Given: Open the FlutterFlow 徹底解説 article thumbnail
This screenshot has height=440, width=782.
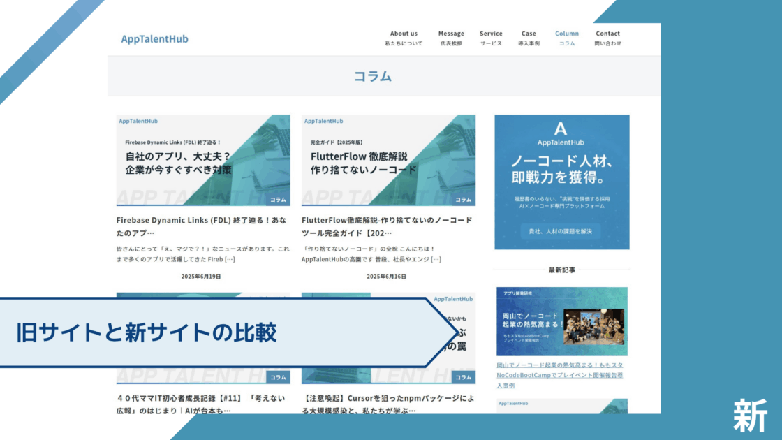Looking at the screenshot, I should pyautogui.click(x=388, y=160).
